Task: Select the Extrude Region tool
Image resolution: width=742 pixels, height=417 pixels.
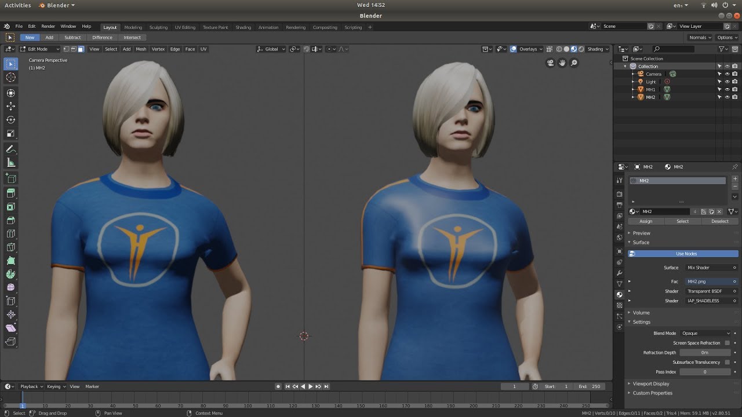Action: (11, 193)
